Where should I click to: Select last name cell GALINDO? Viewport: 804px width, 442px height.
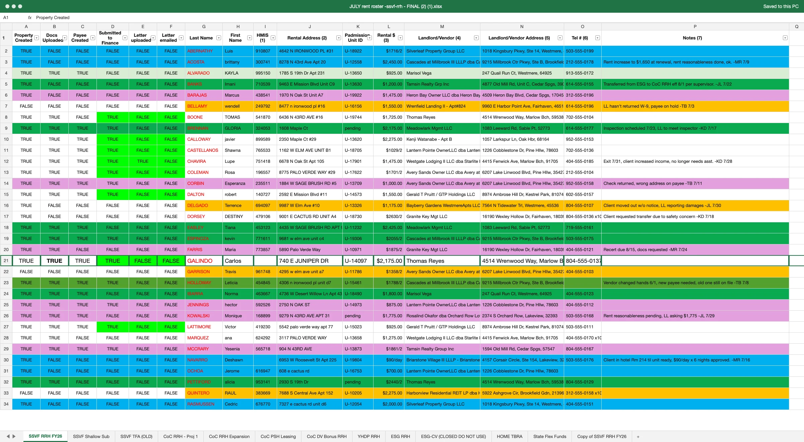204,261
